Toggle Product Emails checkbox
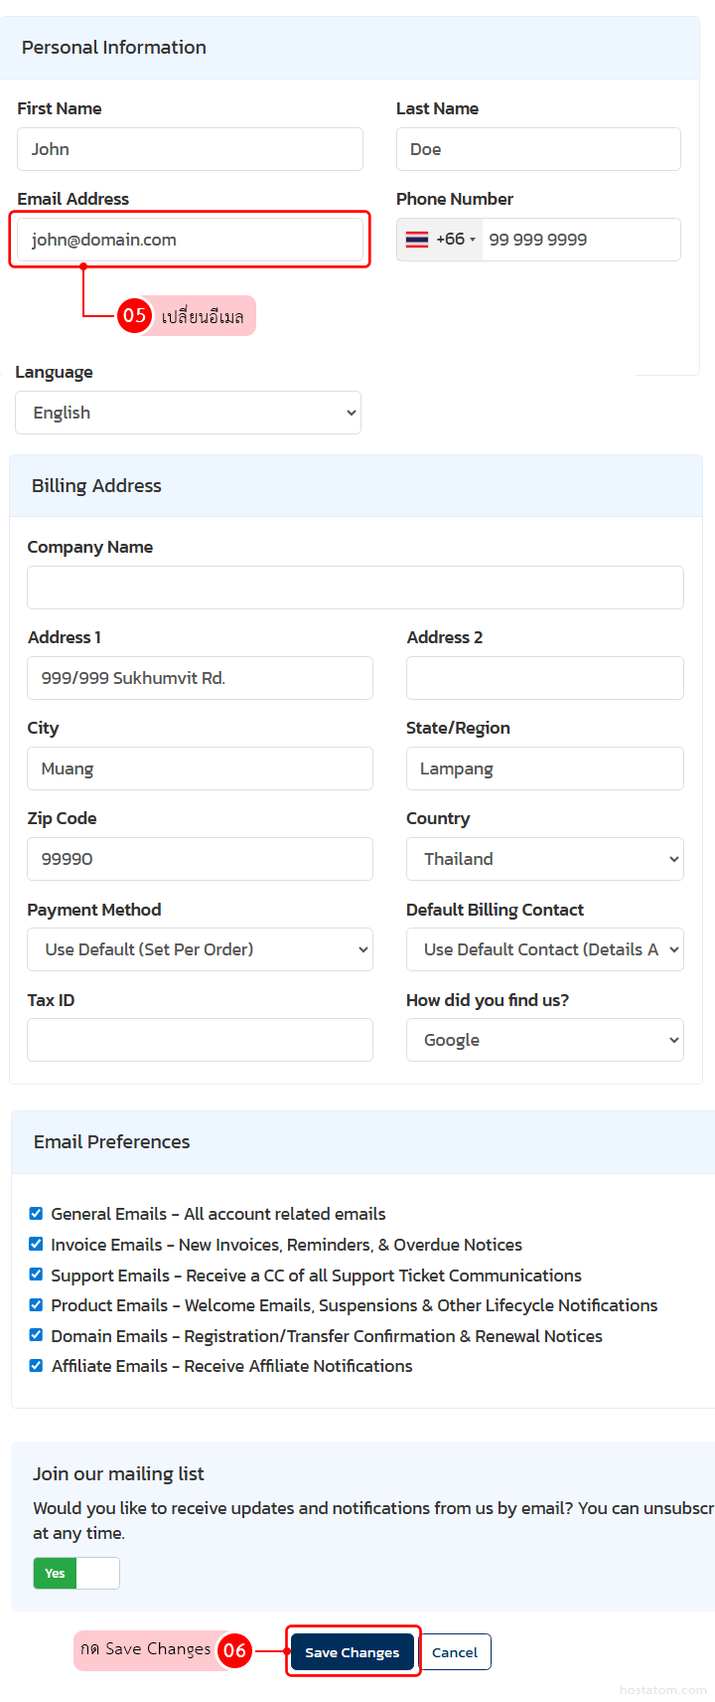This screenshot has height=1702, width=715. (36, 1304)
